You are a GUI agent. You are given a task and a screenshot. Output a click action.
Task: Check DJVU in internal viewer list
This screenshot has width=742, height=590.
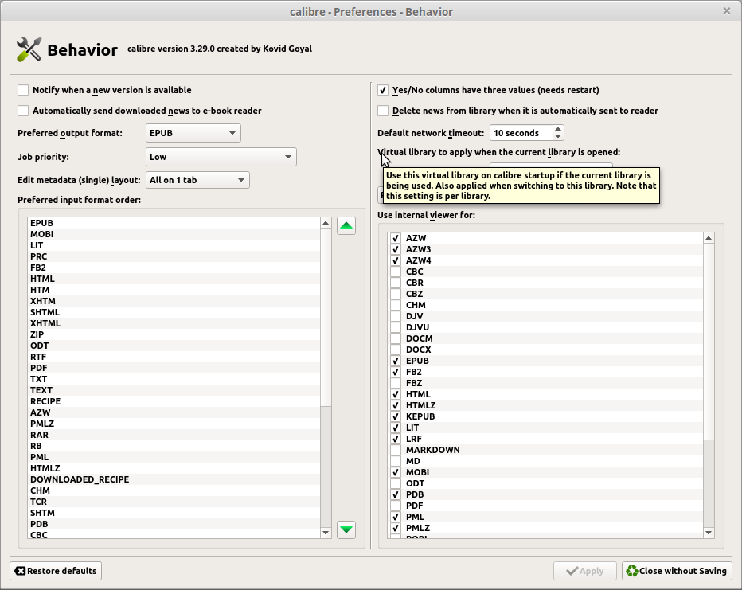[x=396, y=327]
